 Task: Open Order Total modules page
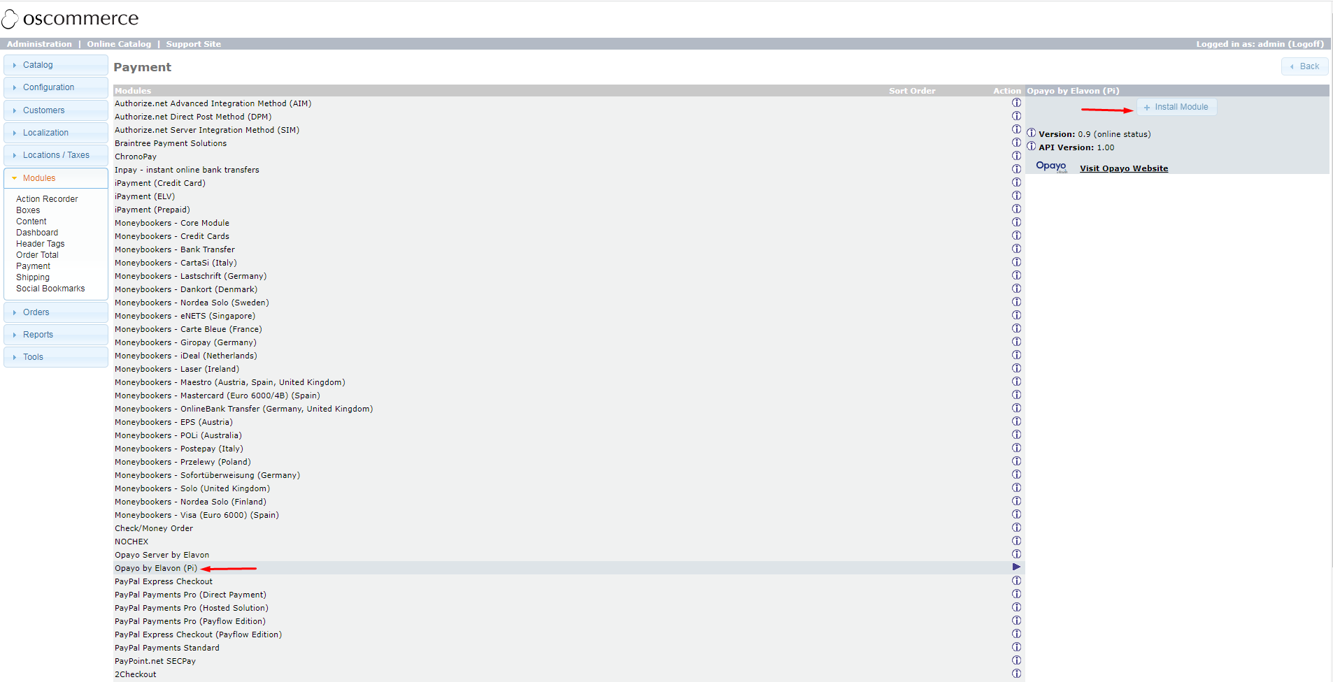pyautogui.click(x=37, y=255)
